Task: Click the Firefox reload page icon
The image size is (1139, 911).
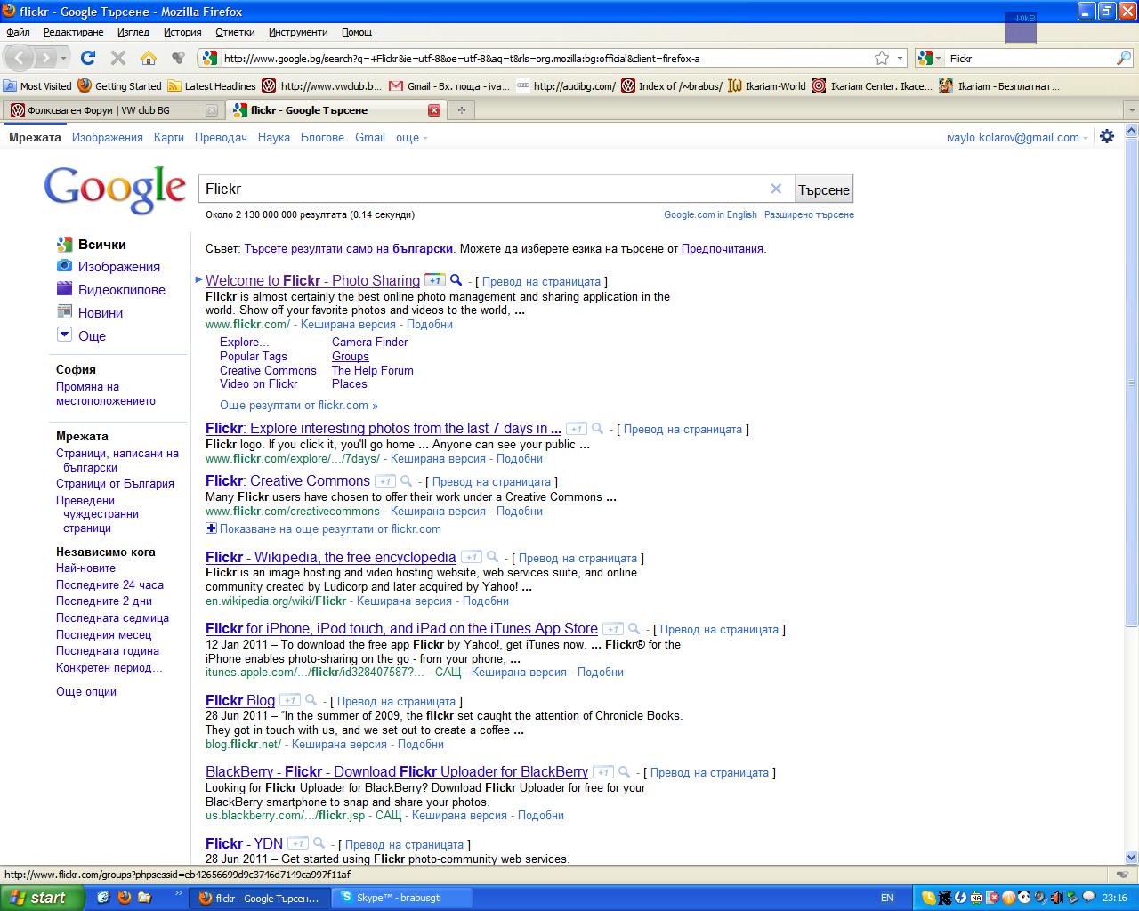Action: pos(87,58)
